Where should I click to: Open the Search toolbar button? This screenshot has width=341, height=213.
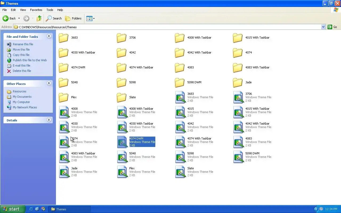(x=54, y=18)
